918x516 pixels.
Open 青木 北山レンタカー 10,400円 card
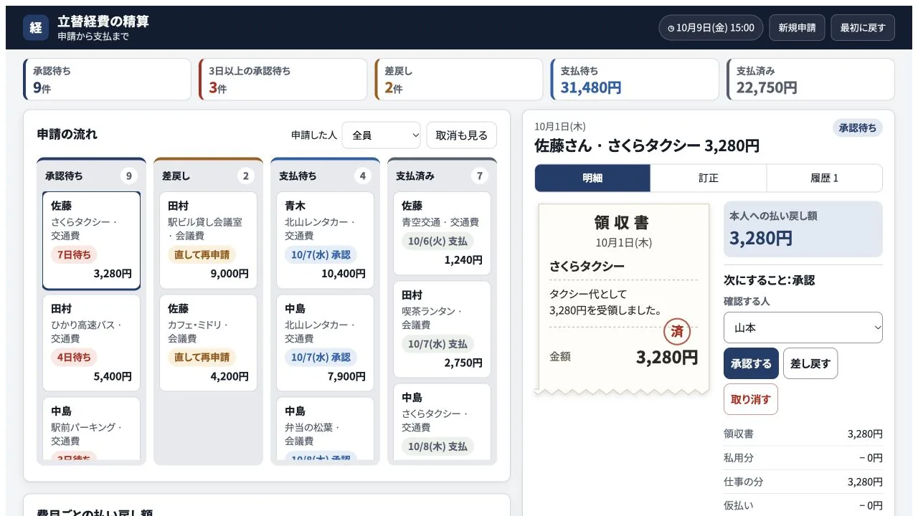[x=325, y=240]
